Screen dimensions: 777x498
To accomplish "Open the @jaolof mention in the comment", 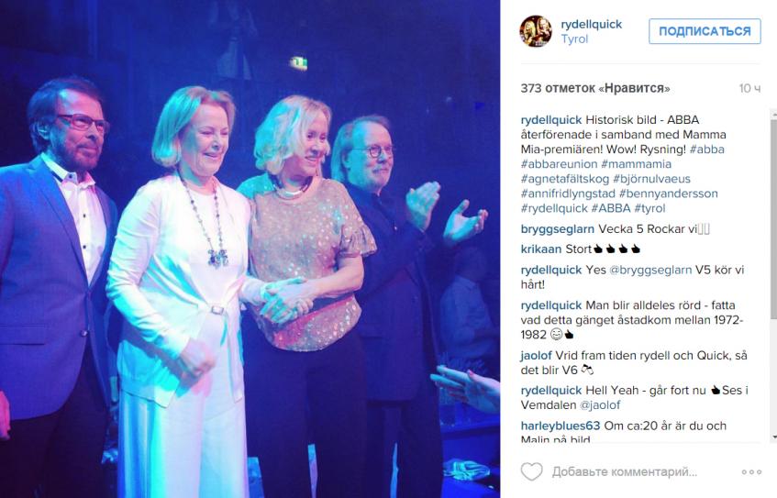I will pyautogui.click(x=600, y=405).
